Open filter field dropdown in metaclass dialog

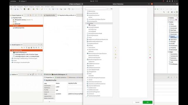tap(107, 9)
